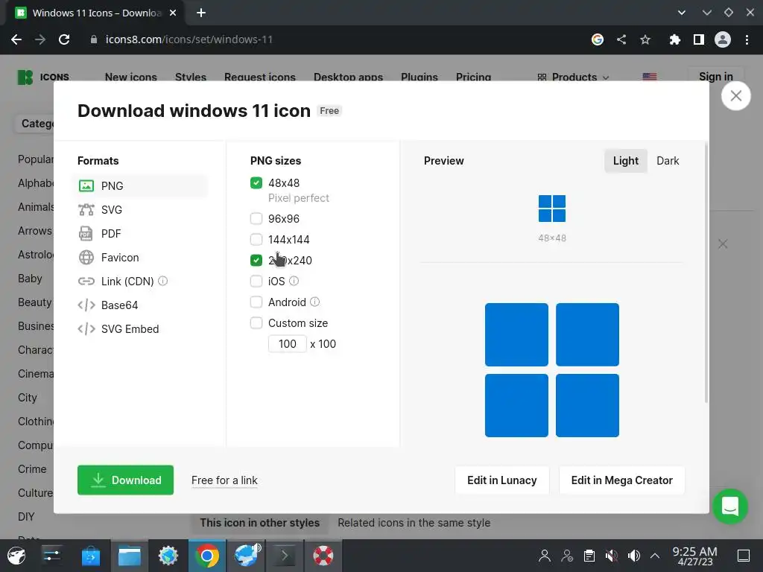Screen dimensions: 763x572
Task: Click the Sign in button
Action: tap(716, 77)
